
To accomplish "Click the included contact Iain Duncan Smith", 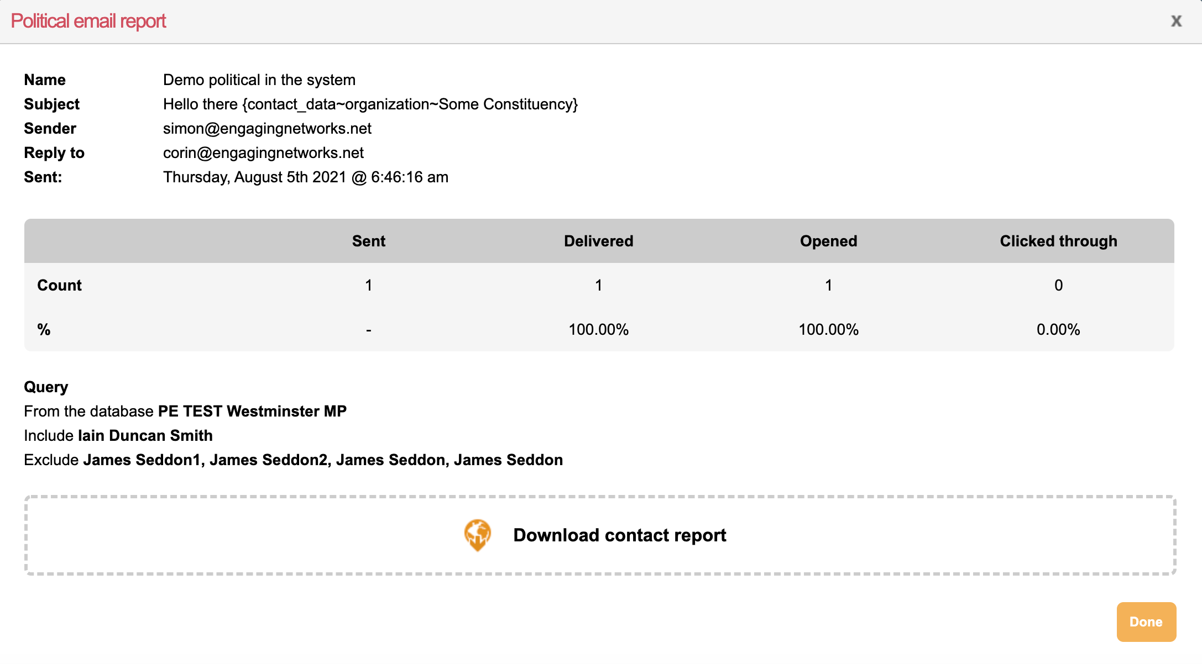I will (145, 436).
